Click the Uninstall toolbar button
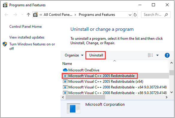This screenshot has width=175, height=118. (96, 55)
